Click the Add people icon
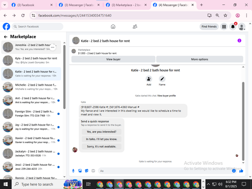The image size is (252, 189). coord(149,79)
